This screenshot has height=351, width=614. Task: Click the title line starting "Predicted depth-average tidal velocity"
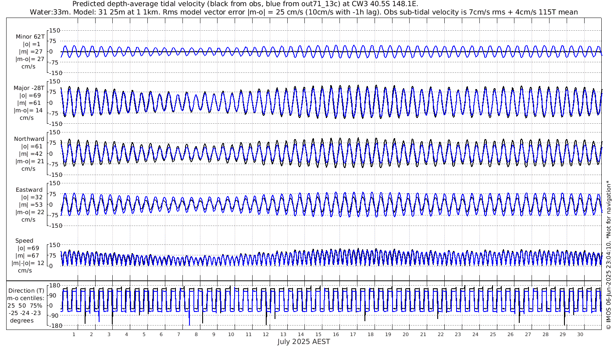click(245, 4)
